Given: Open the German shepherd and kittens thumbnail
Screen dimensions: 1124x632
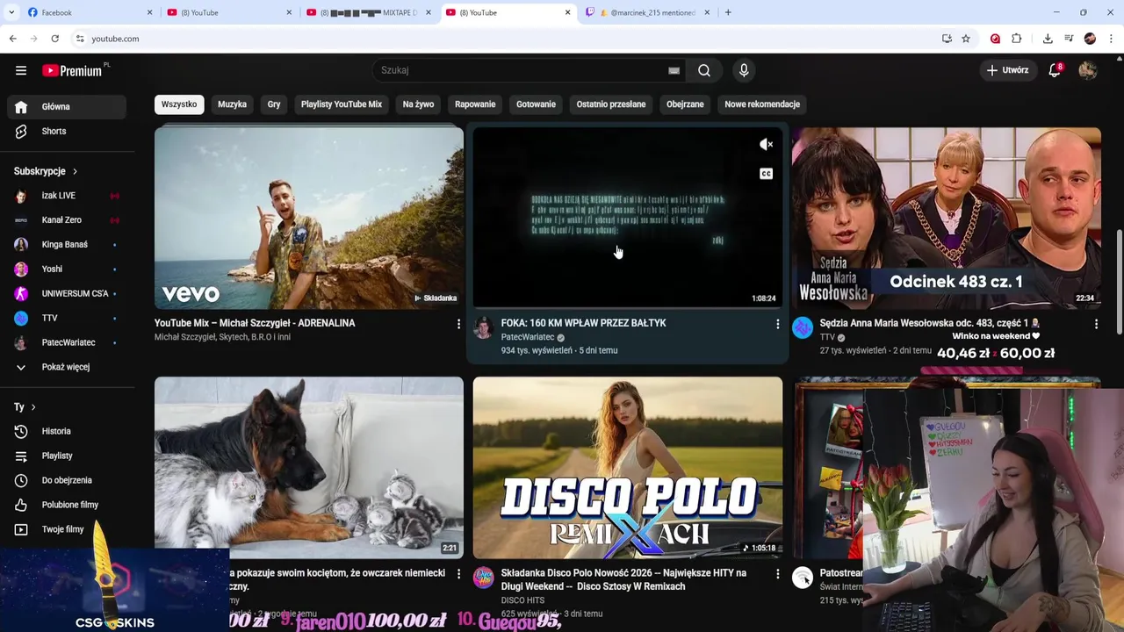Looking at the screenshot, I should coord(309,468).
